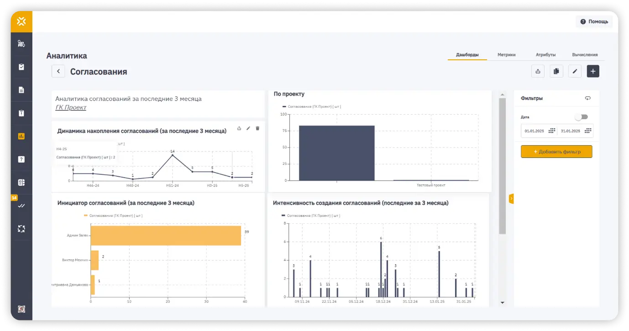Reset filters with the loop arrow icon
The height and width of the screenshot is (331, 629).
coord(587,98)
